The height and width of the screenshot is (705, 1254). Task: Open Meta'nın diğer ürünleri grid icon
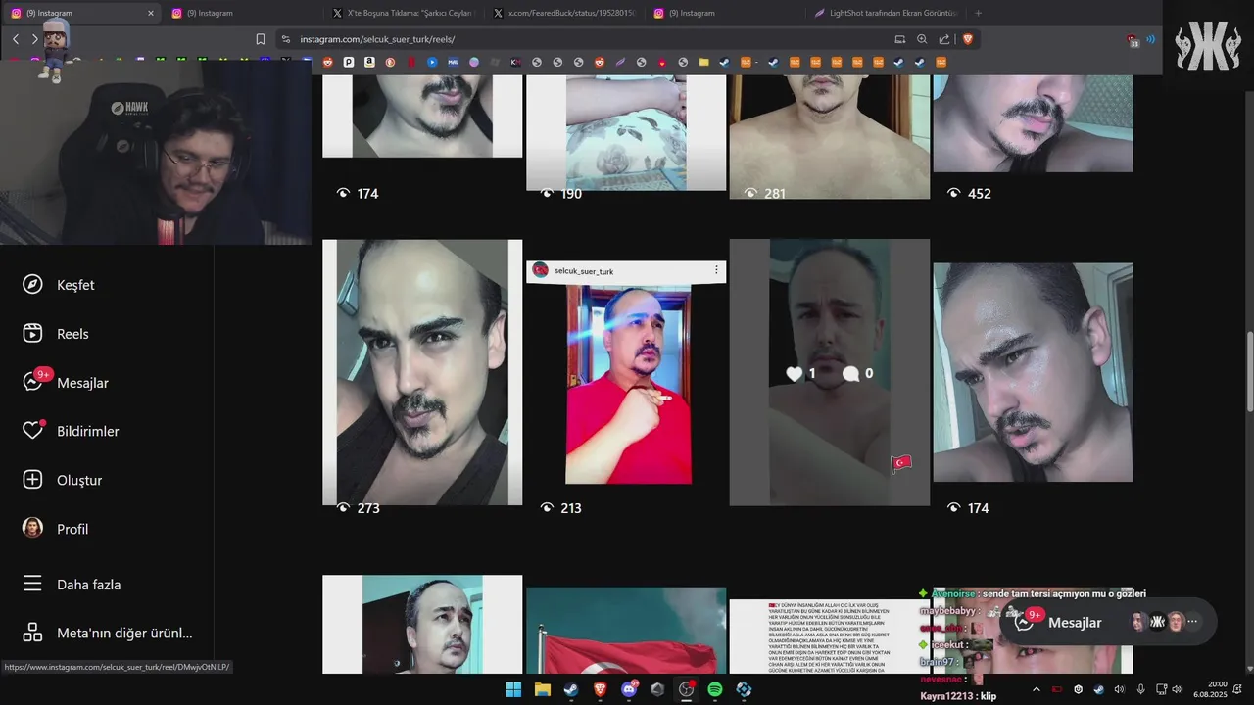click(x=32, y=633)
